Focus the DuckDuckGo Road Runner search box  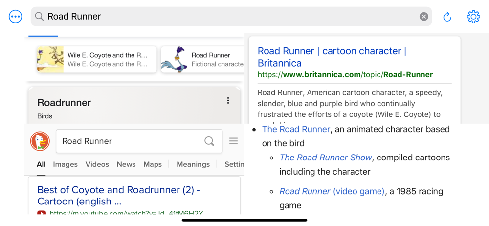(x=139, y=141)
